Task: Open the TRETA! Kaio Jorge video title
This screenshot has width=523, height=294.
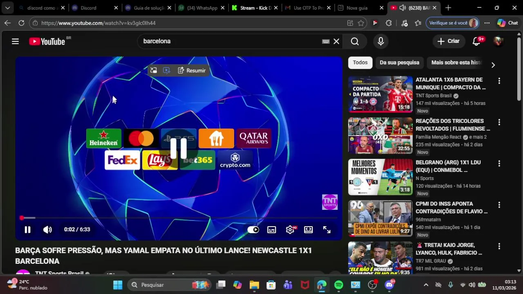Action: pyautogui.click(x=449, y=249)
